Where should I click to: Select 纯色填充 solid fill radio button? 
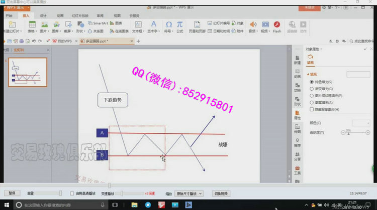pyautogui.click(x=312, y=81)
